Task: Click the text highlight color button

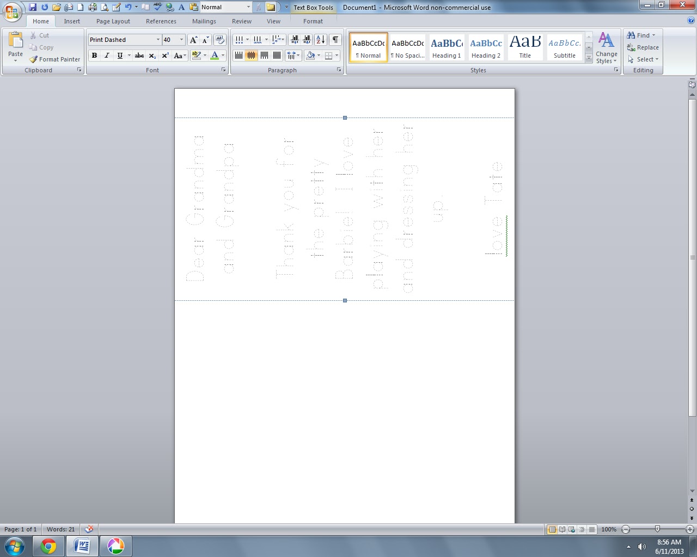Action: pyautogui.click(x=197, y=55)
